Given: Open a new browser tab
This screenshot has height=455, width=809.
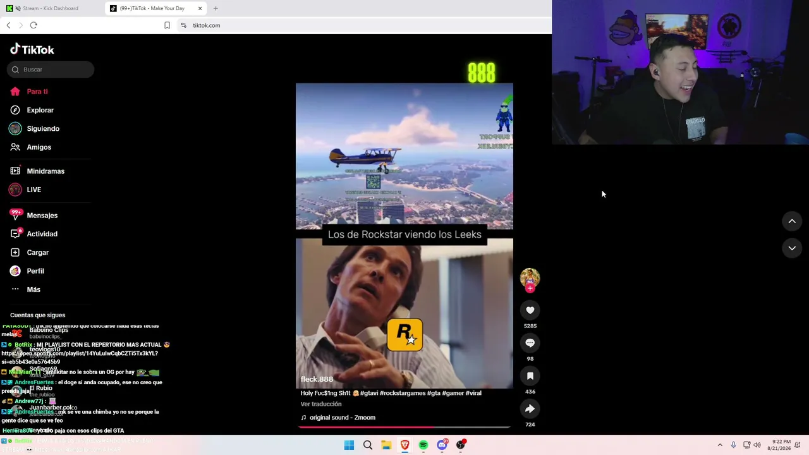Looking at the screenshot, I should pos(216,8).
